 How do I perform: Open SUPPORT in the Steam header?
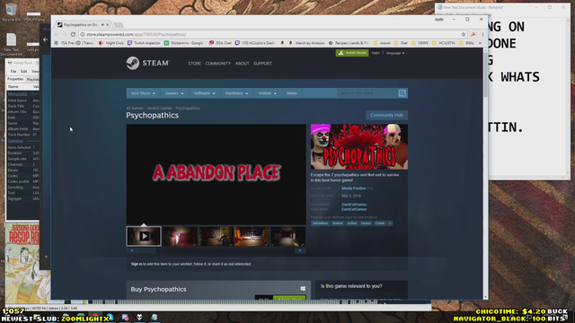click(262, 64)
